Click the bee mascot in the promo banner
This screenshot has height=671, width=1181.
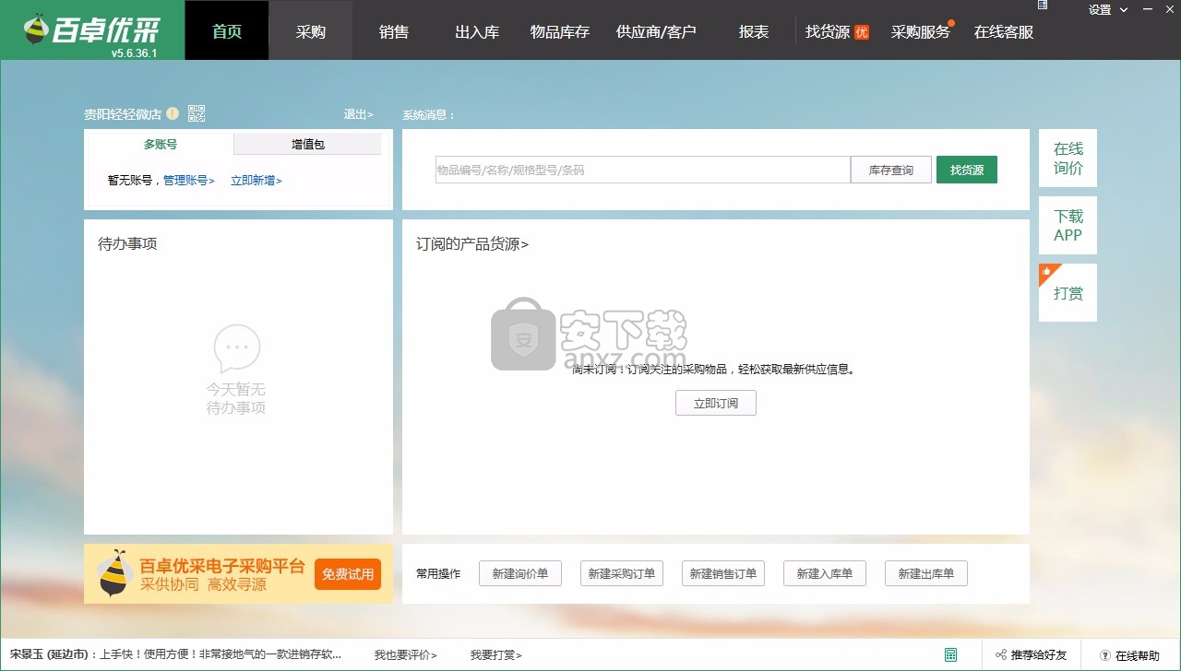[x=114, y=573]
